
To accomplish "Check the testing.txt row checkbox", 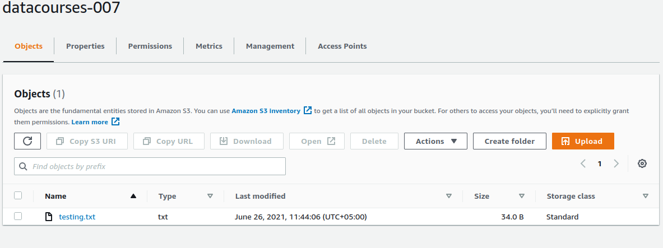I will tap(18, 216).
